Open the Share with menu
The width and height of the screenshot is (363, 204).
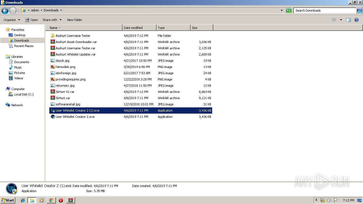(52, 20)
